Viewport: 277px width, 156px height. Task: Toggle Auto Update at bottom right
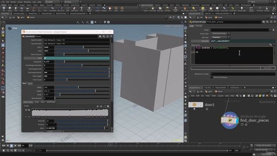(x=267, y=155)
